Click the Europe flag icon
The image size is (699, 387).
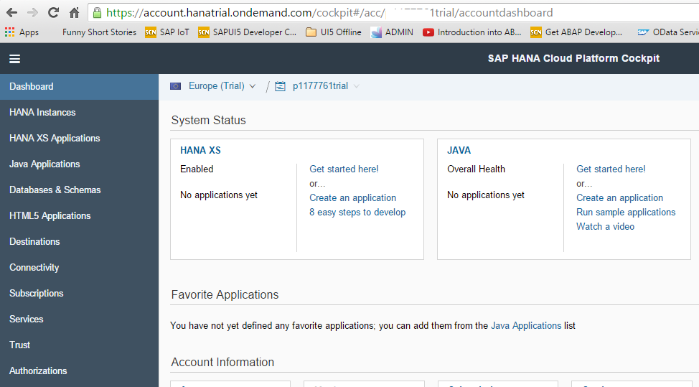[176, 86]
